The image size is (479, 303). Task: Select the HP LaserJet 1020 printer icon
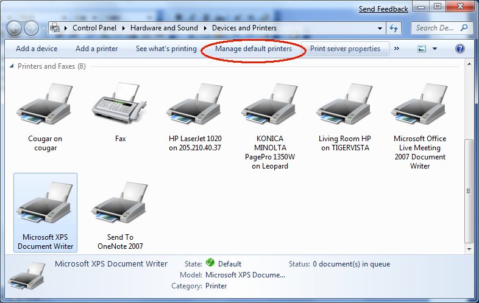[195, 105]
